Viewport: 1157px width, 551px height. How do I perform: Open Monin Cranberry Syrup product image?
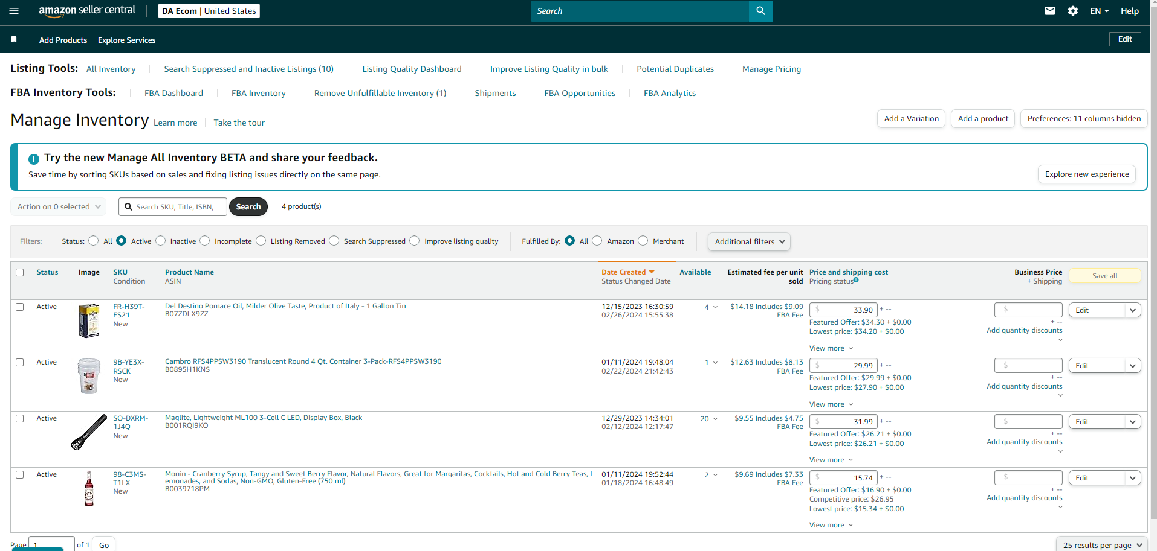(x=89, y=488)
